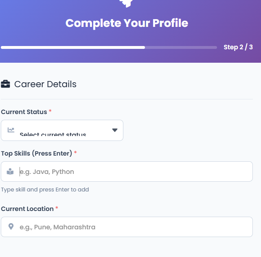Click the 'Current Status' field label
The image size is (261, 257).
24,112
